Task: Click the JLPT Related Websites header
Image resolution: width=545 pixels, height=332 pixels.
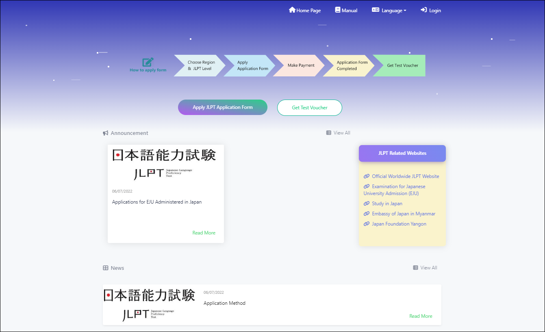Action: [x=402, y=153]
